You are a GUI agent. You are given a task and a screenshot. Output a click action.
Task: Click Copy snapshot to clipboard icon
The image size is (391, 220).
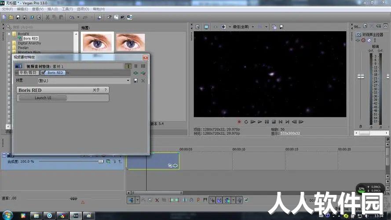point(274,27)
